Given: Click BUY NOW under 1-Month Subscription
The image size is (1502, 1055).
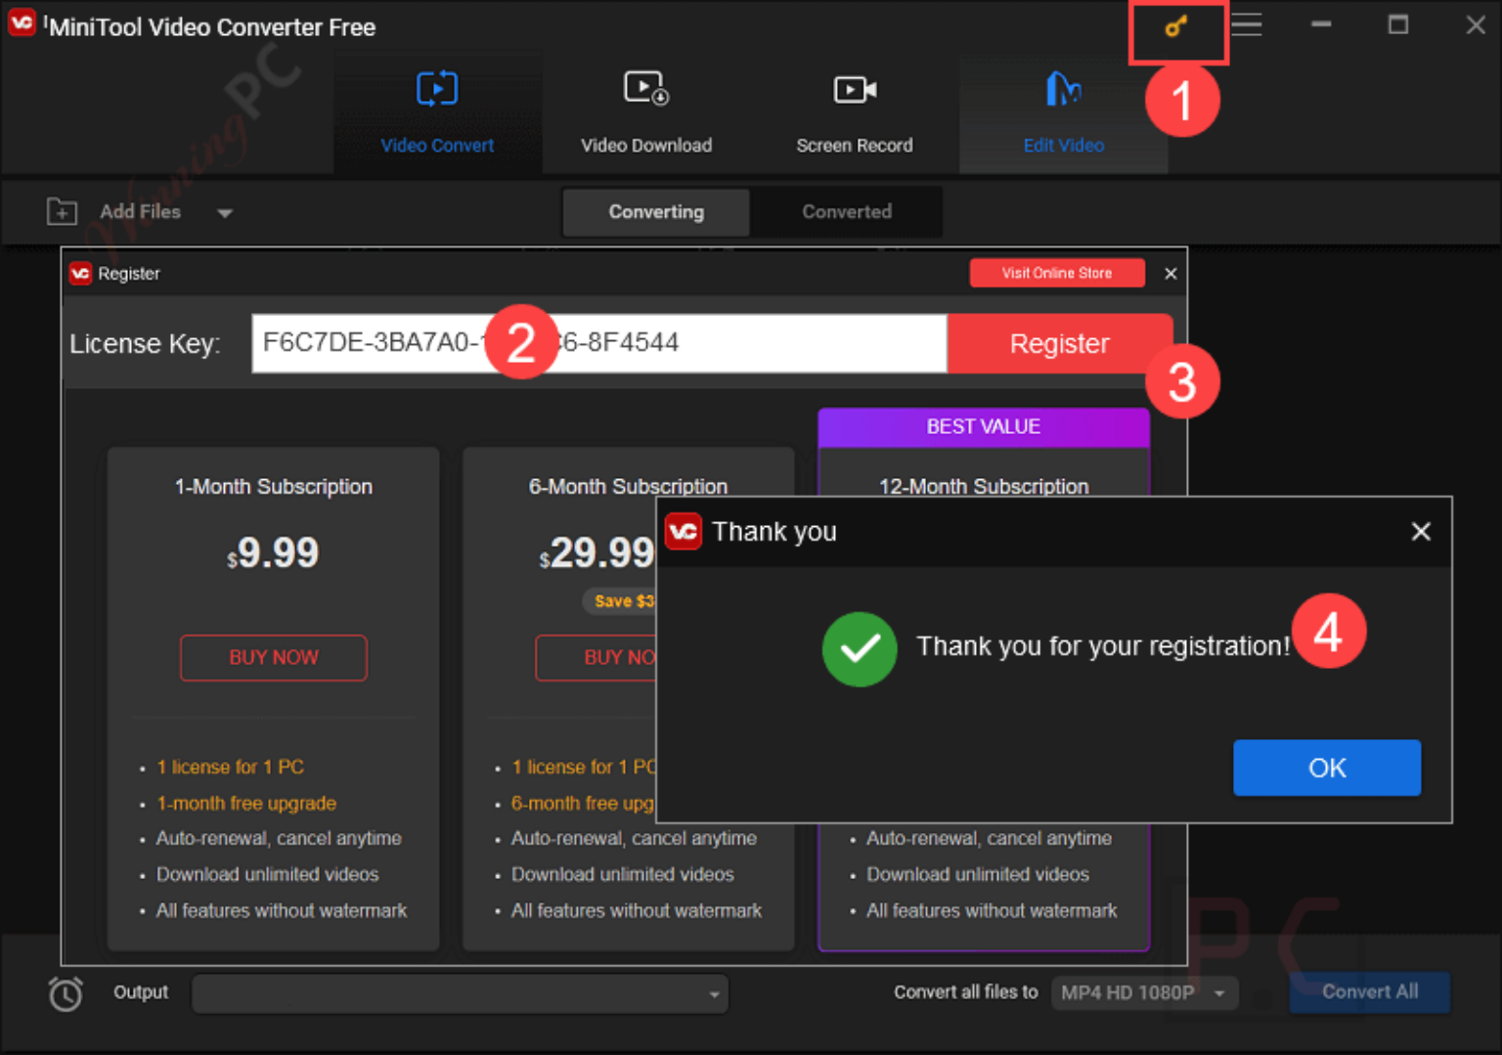Looking at the screenshot, I should coord(273,657).
